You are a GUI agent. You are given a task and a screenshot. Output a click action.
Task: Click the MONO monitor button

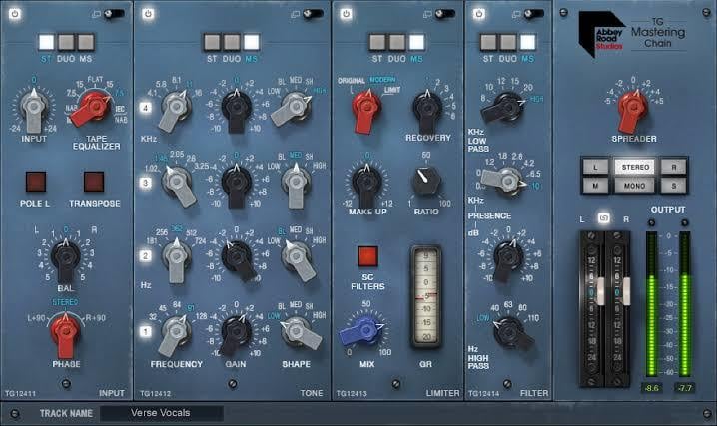click(635, 186)
